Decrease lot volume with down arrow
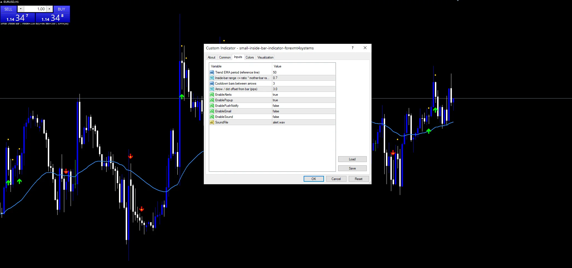Image resolution: width=572 pixels, height=268 pixels. [x=21, y=9]
